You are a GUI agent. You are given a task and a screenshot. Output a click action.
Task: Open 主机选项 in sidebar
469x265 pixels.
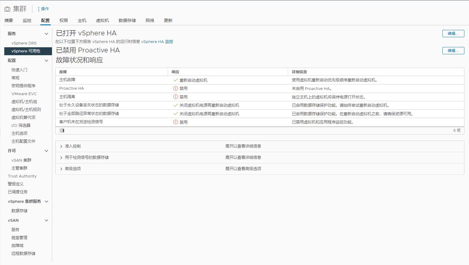20,133
